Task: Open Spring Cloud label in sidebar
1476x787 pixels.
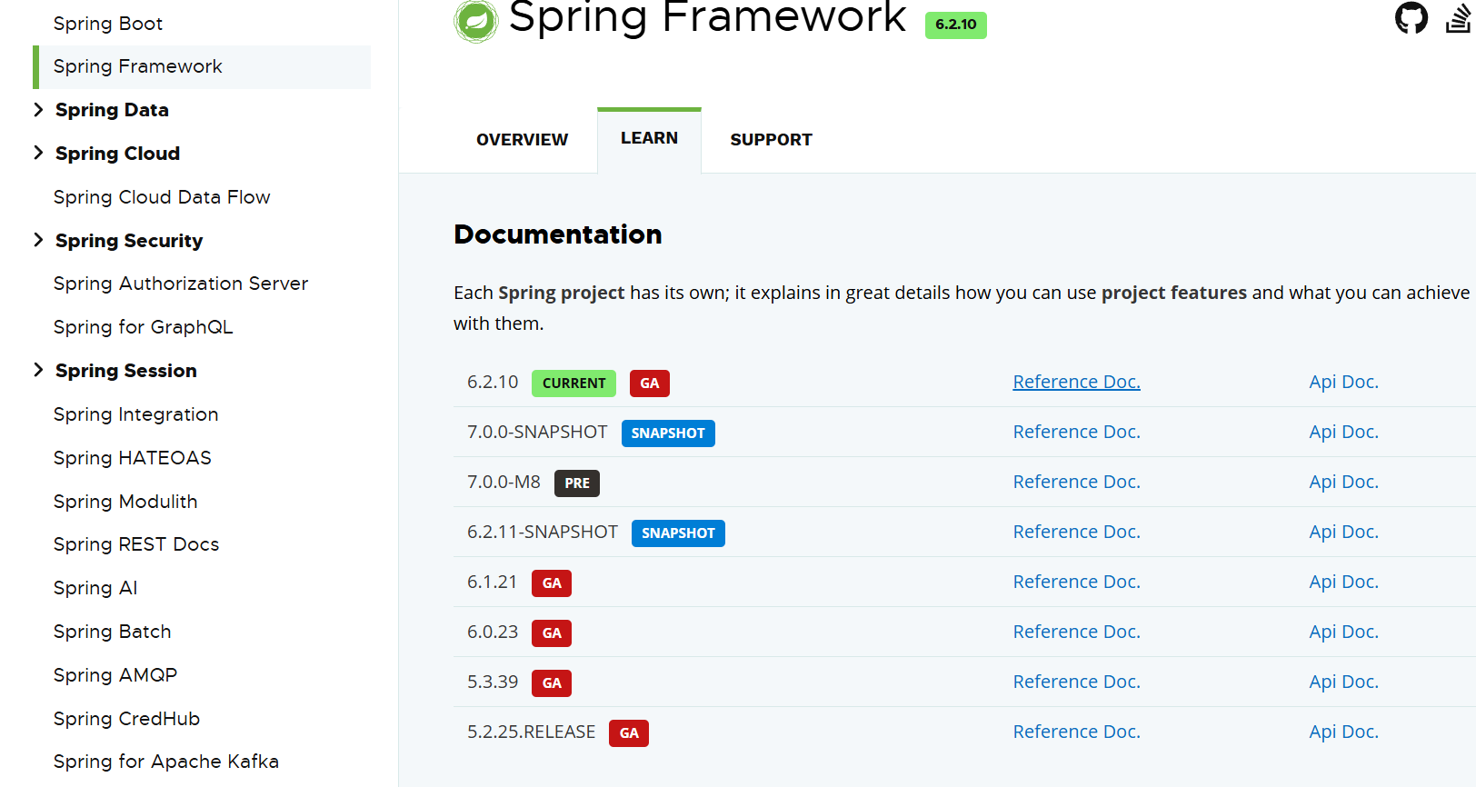Action: 117,154
